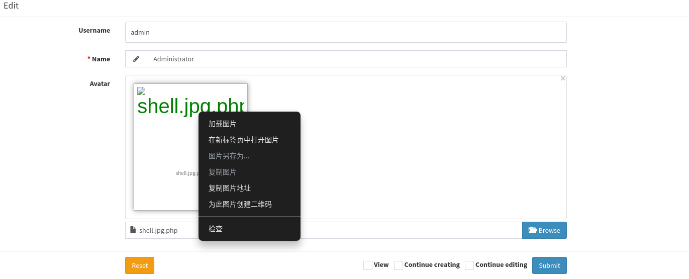Choose 复制图片地址 in context menu
The width and height of the screenshot is (689, 279).
249,188
